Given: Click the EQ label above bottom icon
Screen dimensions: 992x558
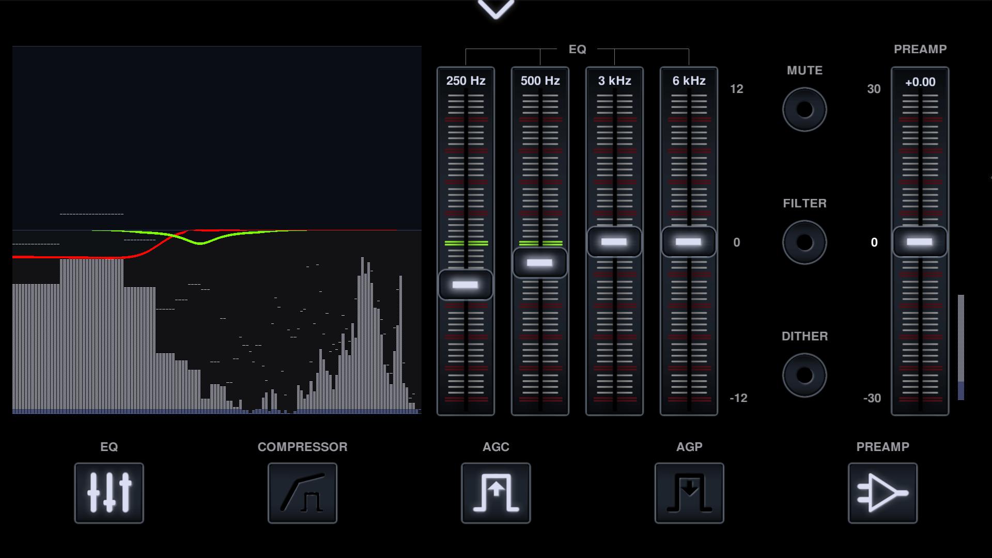Looking at the screenshot, I should [109, 447].
